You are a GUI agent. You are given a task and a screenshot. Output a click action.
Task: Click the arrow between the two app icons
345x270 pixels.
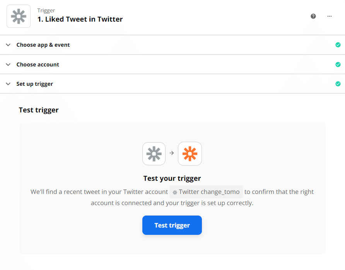point(172,153)
